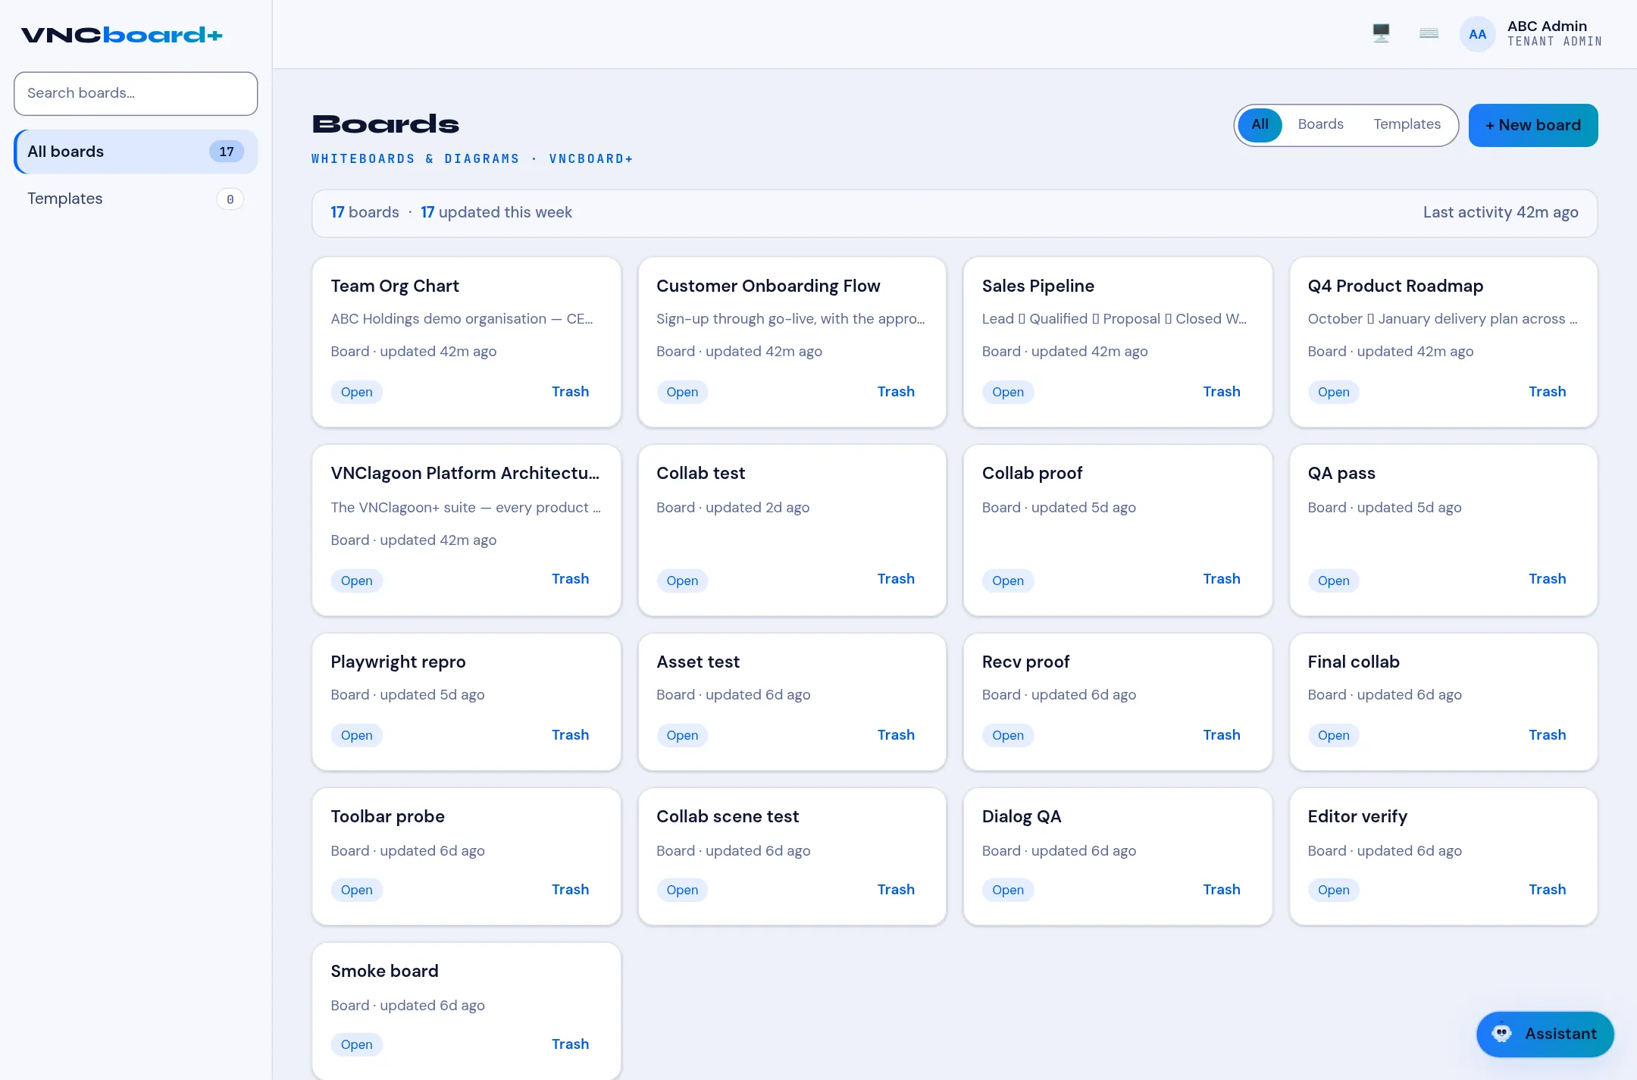The height and width of the screenshot is (1080, 1637).
Task: Trash the Team Org Chart board
Action: pyautogui.click(x=570, y=392)
